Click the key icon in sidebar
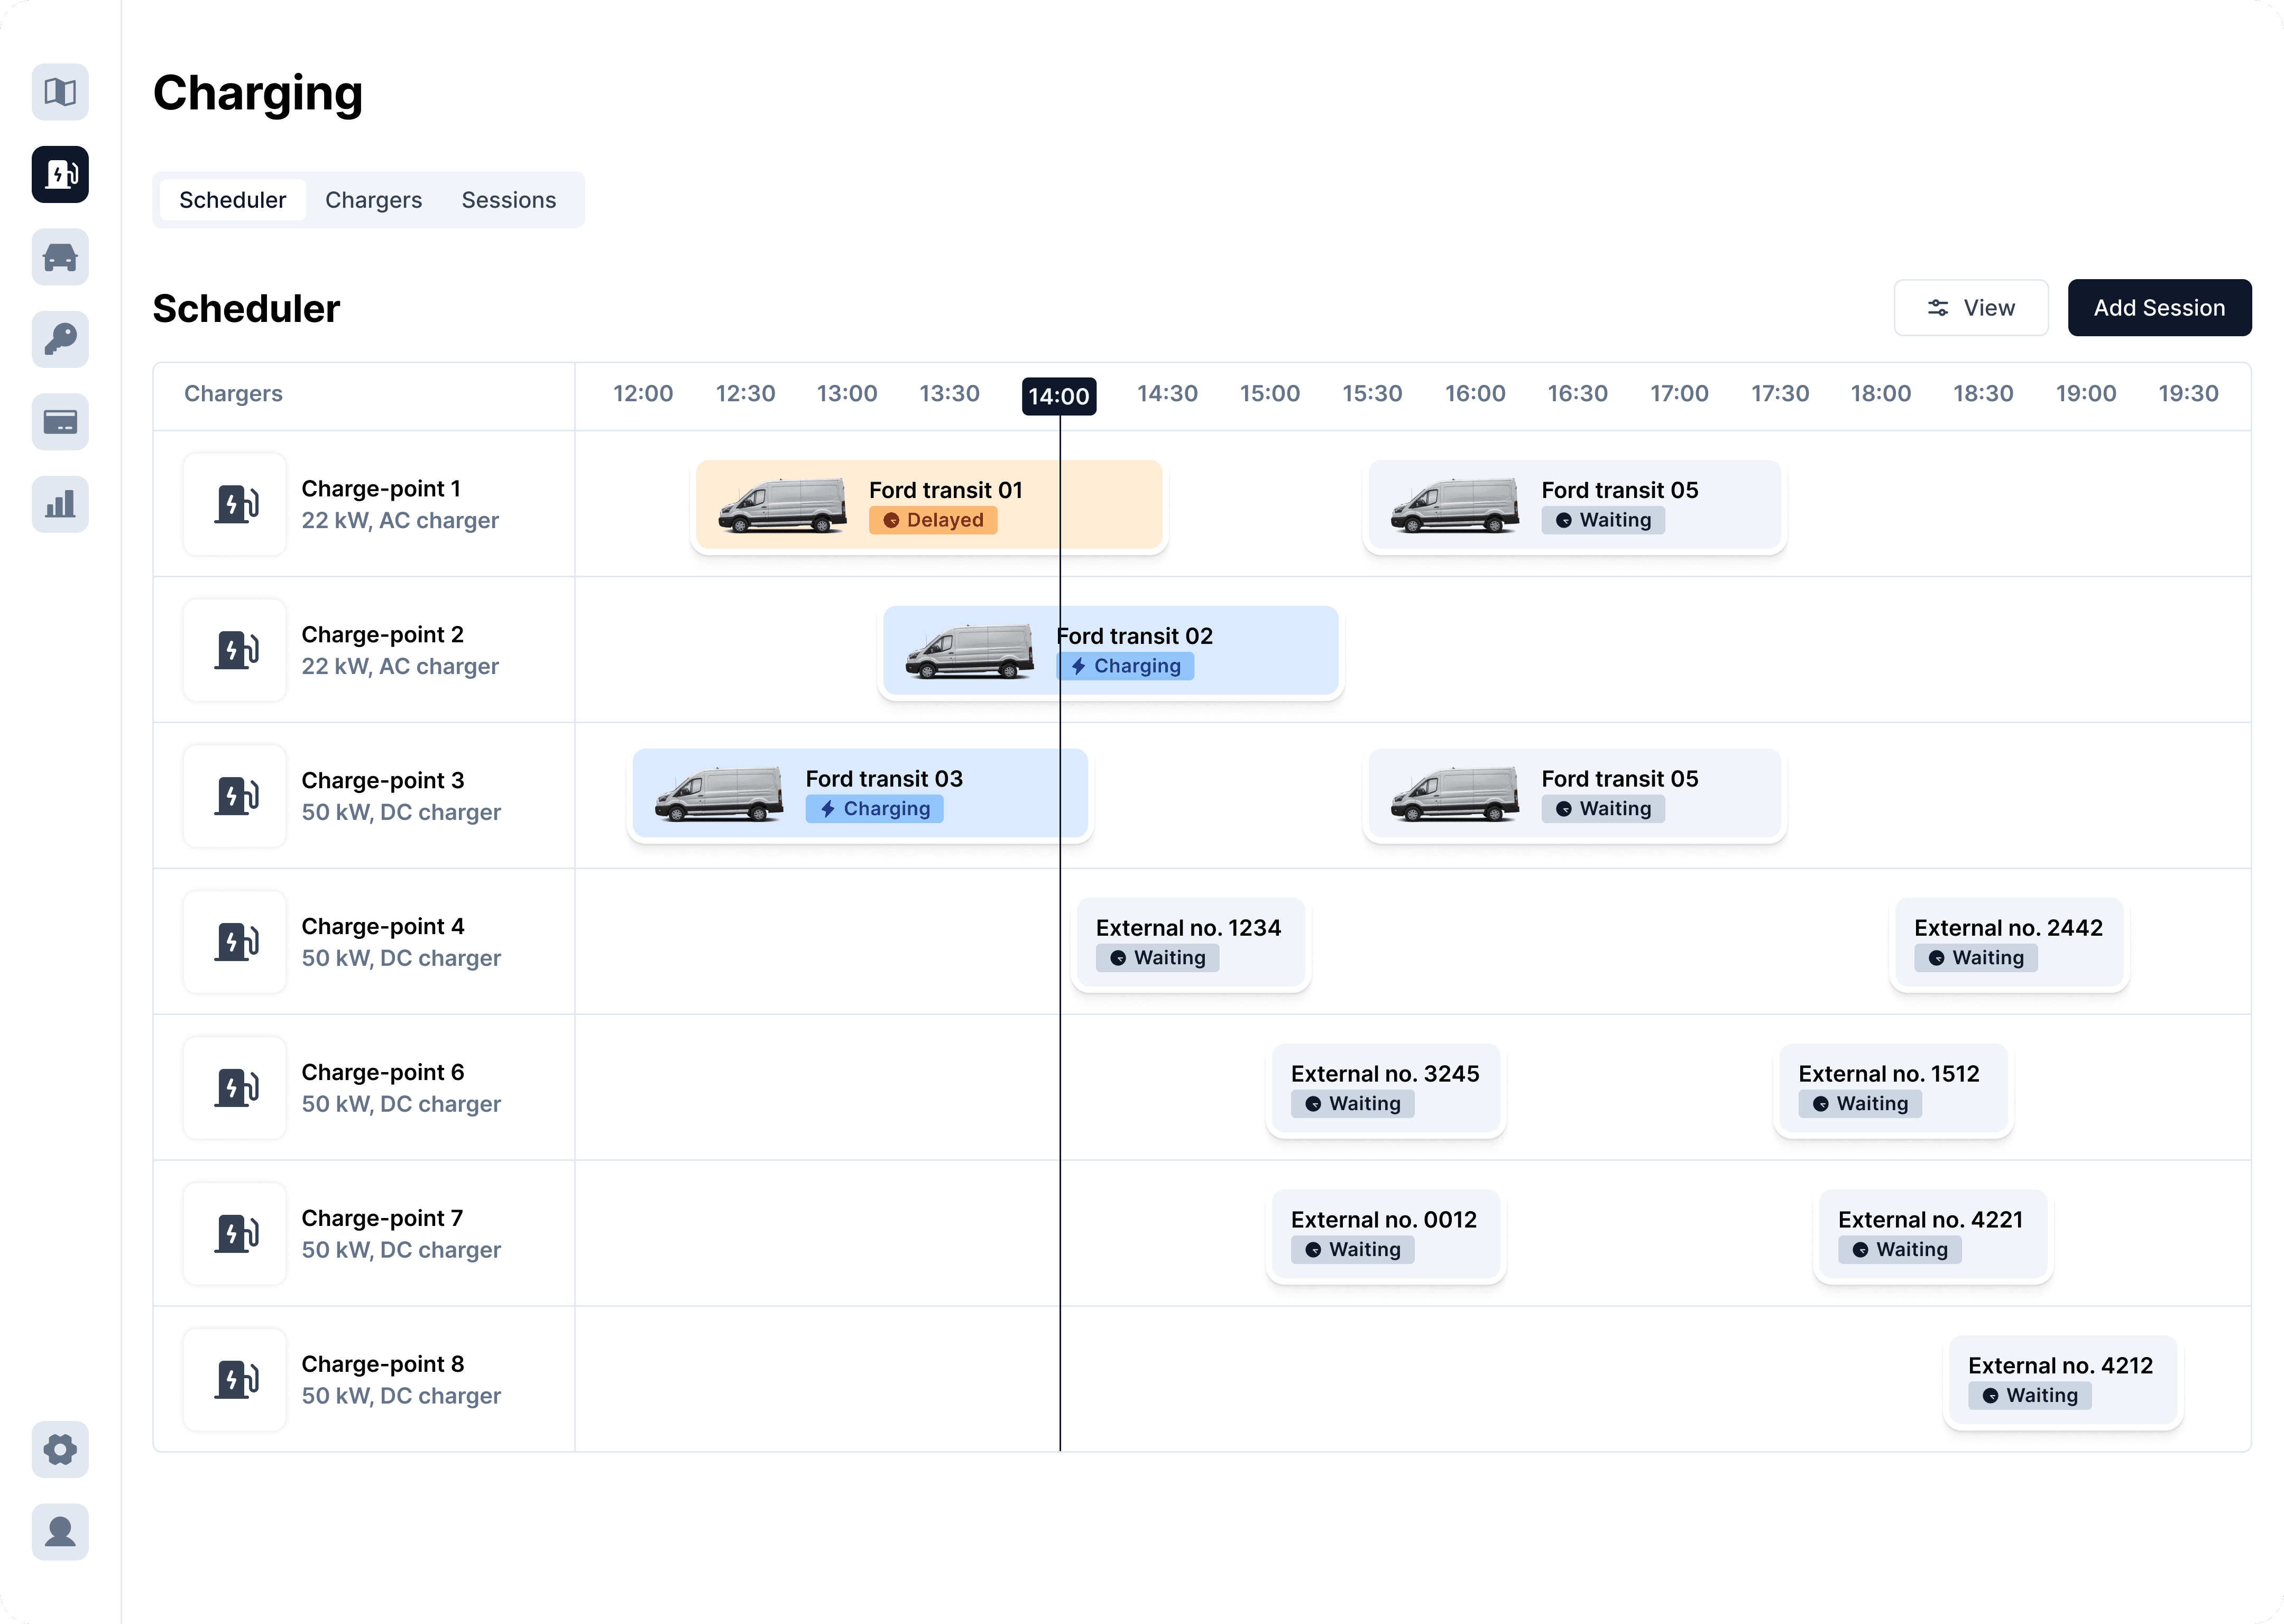 (60, 339)
